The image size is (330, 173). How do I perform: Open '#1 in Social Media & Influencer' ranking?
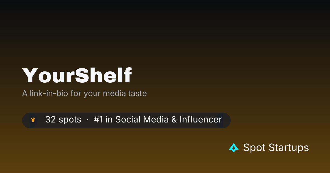click(158, 119)
